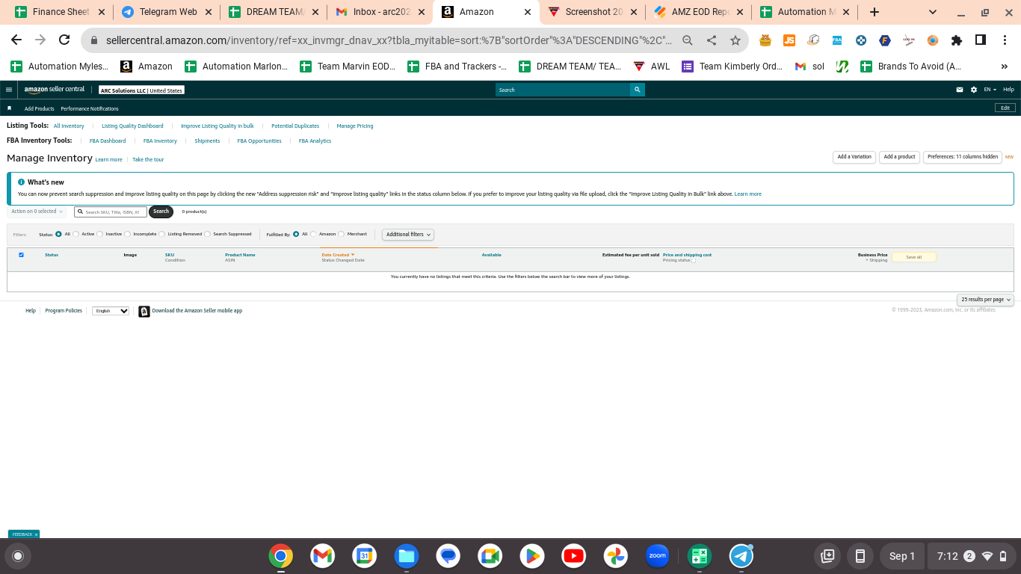Sort by the Date Created column
The image size is (1021, 574).
coord(338,255)
